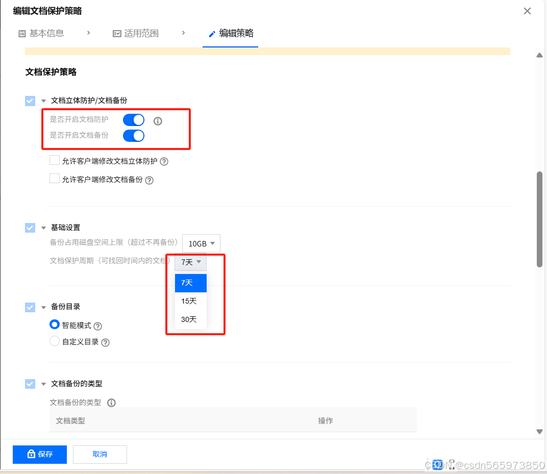The height and width of the screenshot is (474, 547).
Task: Click the lock icon in 保存 button
Action: pyautogui.click(x=31, y=454)
